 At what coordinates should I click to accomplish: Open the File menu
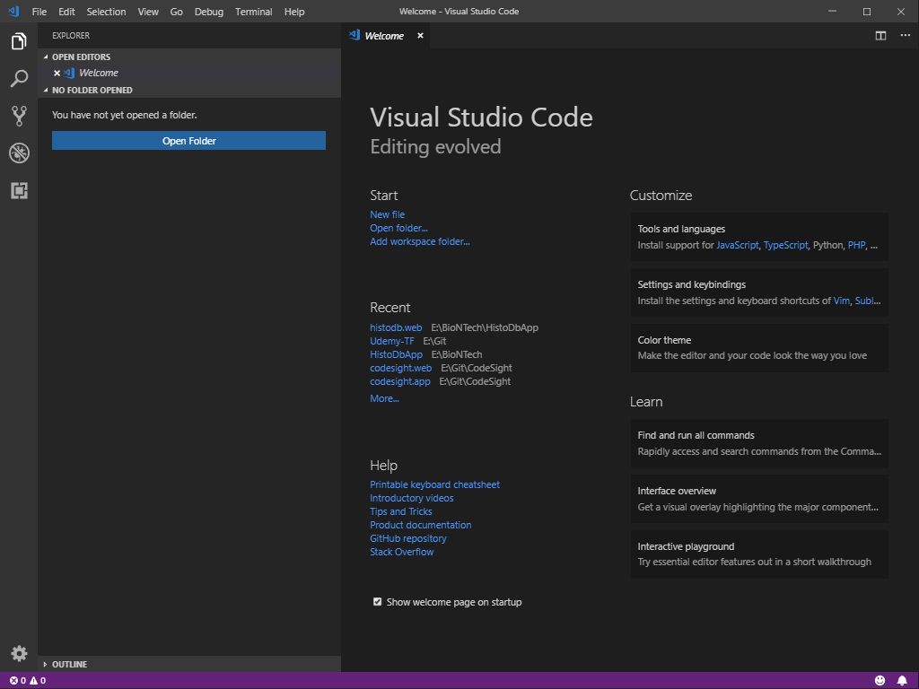tap(39, 12)
